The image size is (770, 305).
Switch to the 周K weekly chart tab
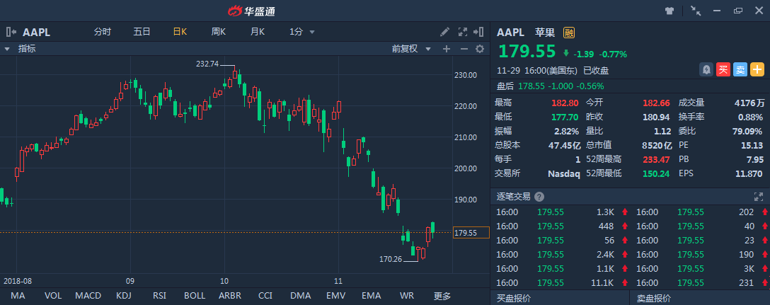[218, 32]
